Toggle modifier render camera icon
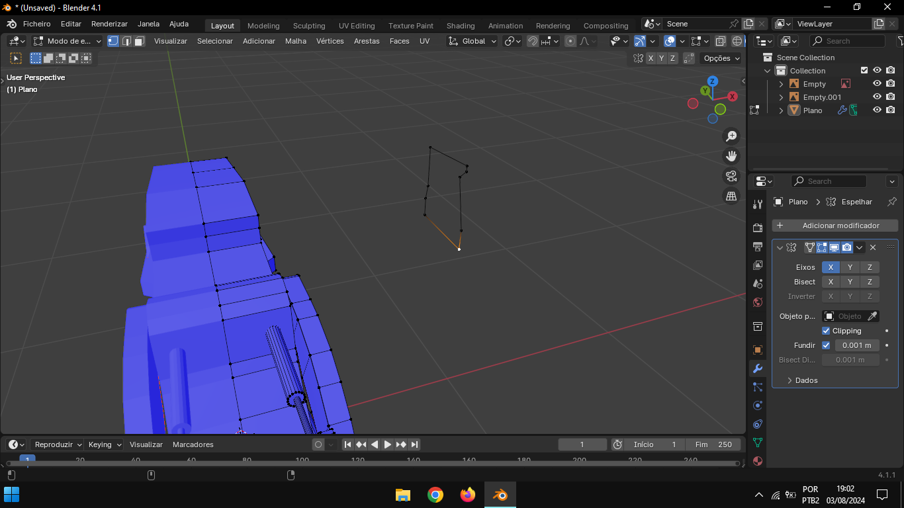Image resolution: width=904 pixels, height=508 pixels. [847, 247]
